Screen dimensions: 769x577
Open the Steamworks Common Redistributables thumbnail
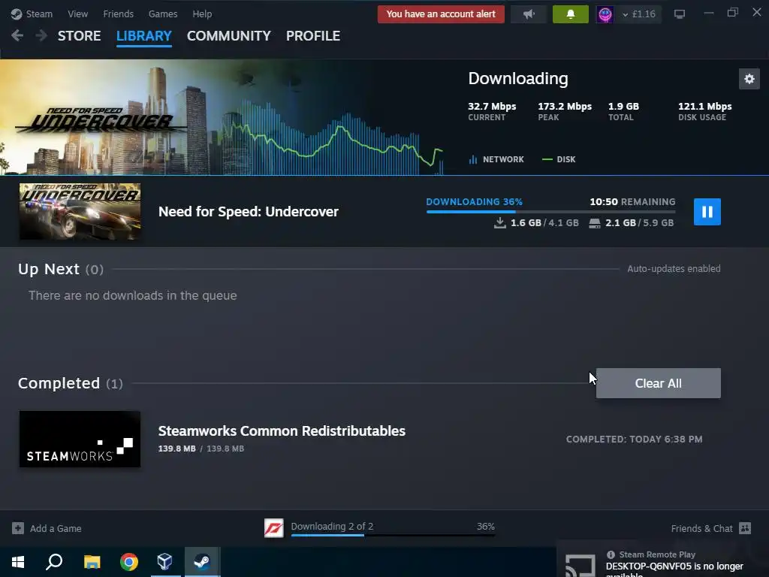pos(80,439)
